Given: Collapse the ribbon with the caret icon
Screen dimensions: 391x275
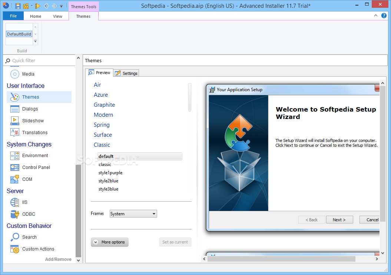Looking at the screenshot, I should pos(376,16).
